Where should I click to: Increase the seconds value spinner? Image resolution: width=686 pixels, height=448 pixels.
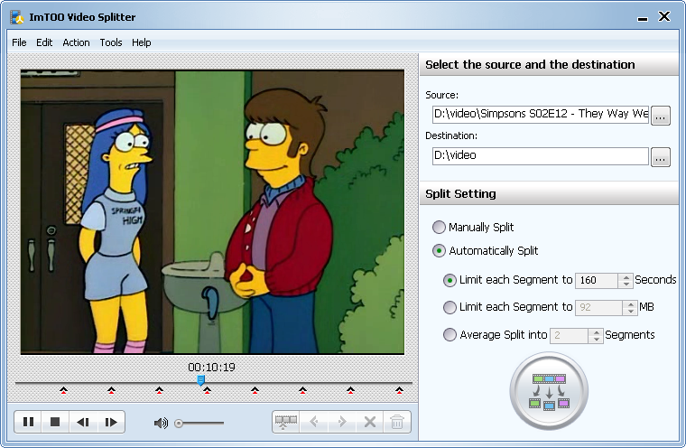coord(626,276)
